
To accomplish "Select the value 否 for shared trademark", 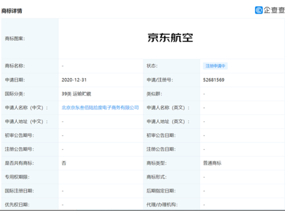I will tap(64, 163).
